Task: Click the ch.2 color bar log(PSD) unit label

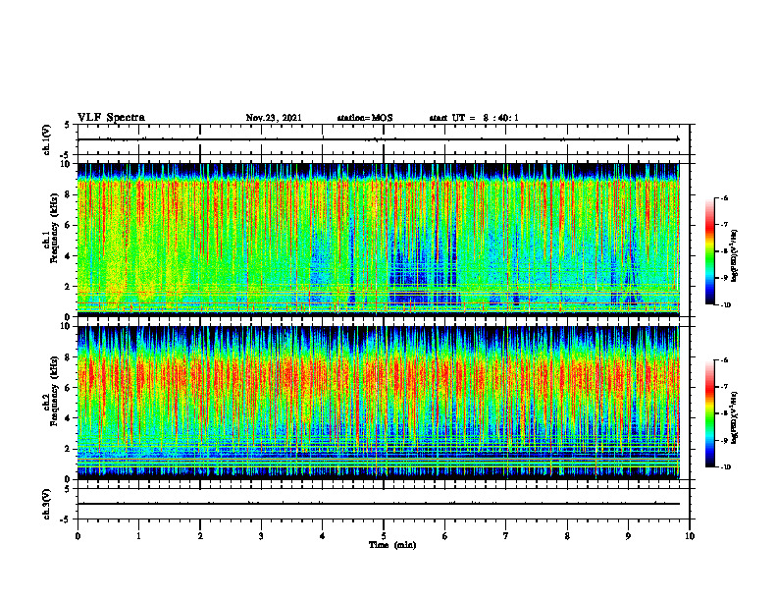Action: (735, 417)
